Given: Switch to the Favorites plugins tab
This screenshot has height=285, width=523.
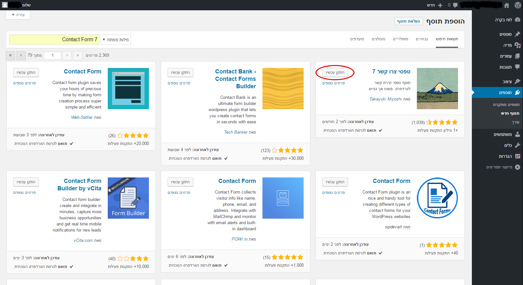Looking at the screenshot, I should pyautogui.click(x=357, y=39).
